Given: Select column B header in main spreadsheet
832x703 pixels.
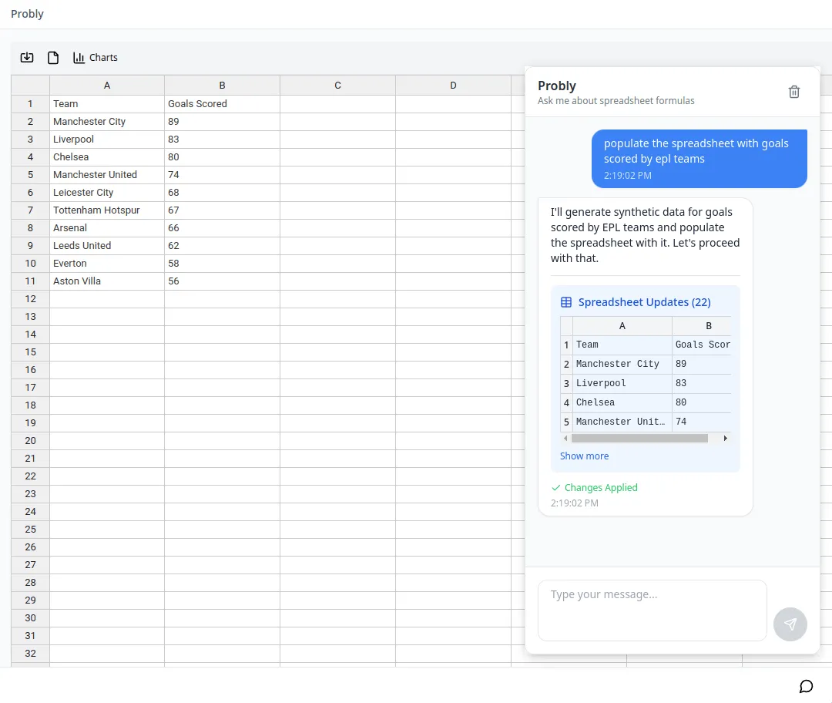Looking at the screenshot, I should (223, 85).
